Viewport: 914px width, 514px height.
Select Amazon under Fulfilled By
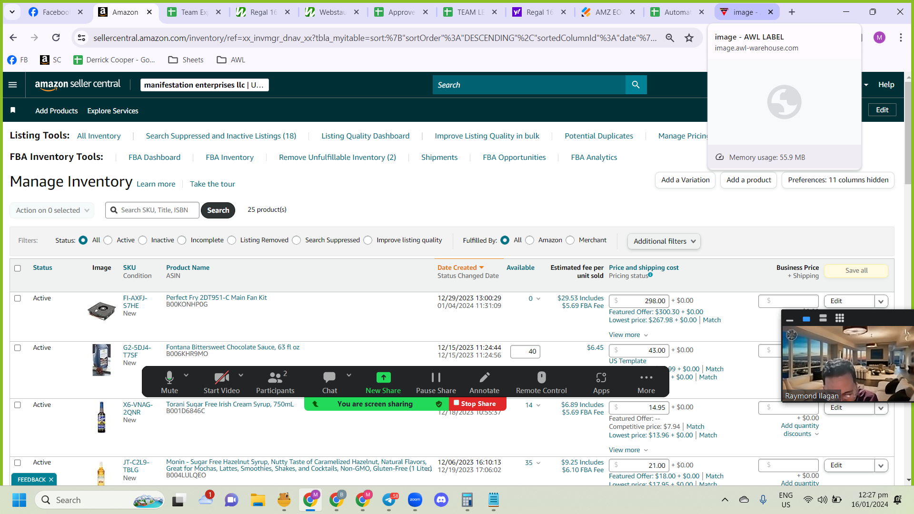coord(530,240)
